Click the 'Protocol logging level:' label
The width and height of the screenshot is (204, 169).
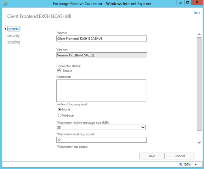pyautogui.click(x=72, y=104)
